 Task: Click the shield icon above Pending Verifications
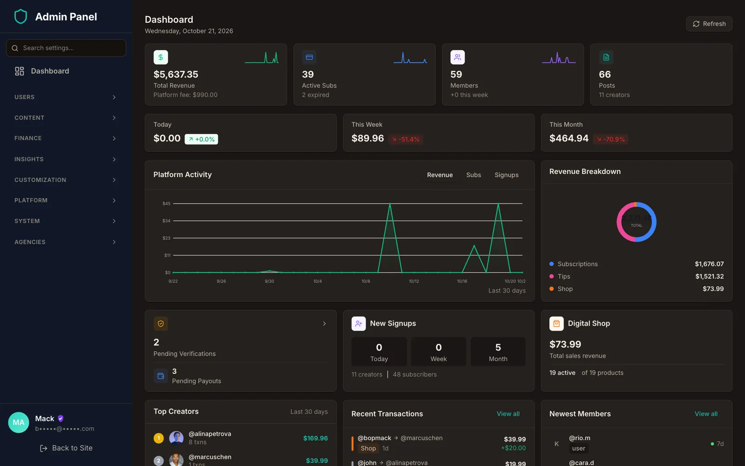point(161,323)
